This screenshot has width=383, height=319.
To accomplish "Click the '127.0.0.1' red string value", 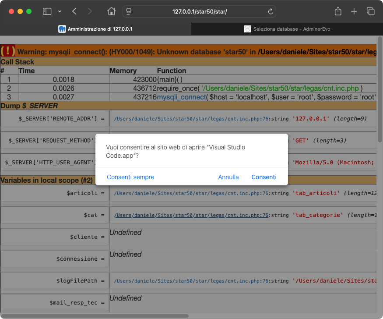I will coord(311,119).
